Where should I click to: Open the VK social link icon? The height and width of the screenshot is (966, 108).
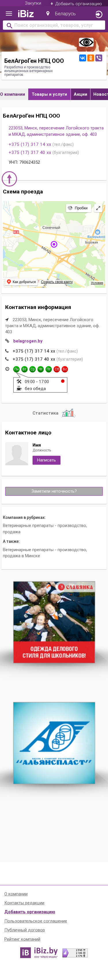pyautogui.click(x=82, y=58)
